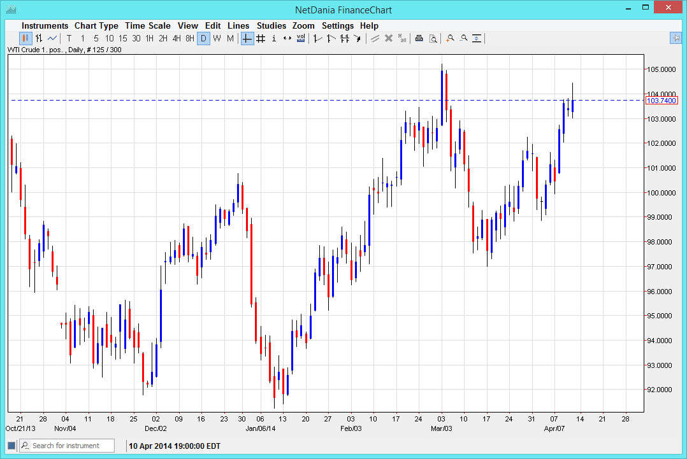The height and width of the screenshot is (459, 687).
Task: Expand the Chart Type menu
Action: click(96, 25)
